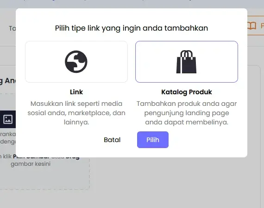The image size is (264, 208).
Task: Click the partially hidden "To" tab text
Action: pyautogui.click(x=13, y=28)
